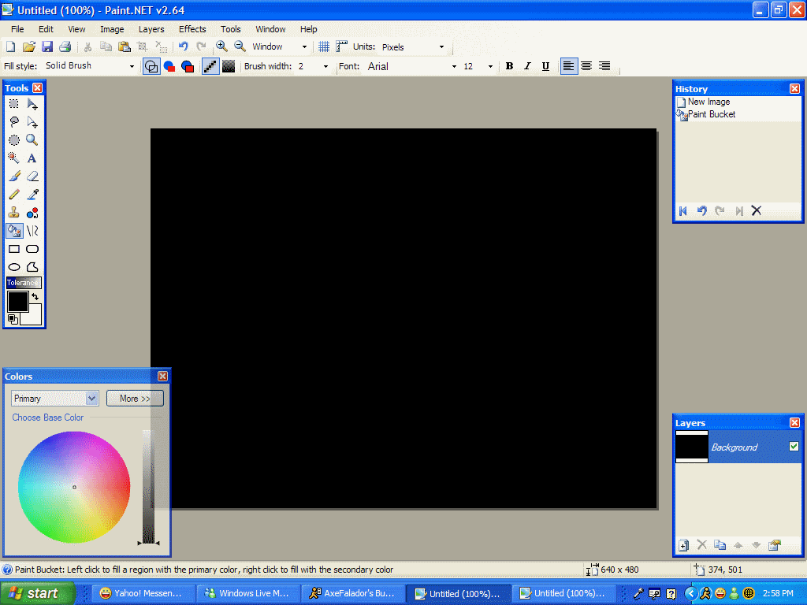
Task: Open the Layers menu
Action: [151, 29]
